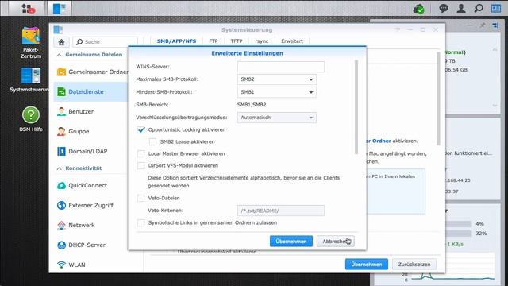This screenshot has width=508, height=286.
Task: Expand the widget chevron below the storage values
Action: click(x=495, y=106)
